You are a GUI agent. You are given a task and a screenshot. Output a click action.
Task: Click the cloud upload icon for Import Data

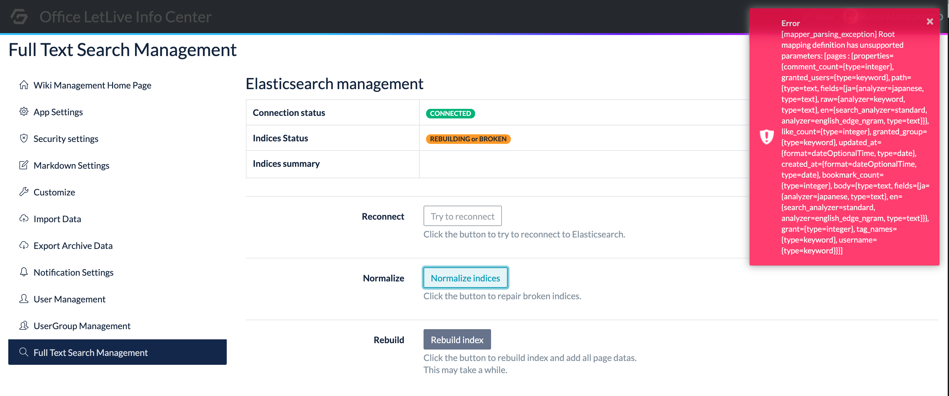[24, 218]
